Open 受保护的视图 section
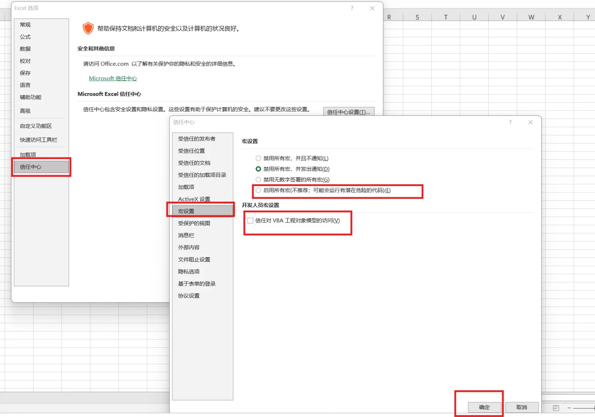The height and width of the screenshot is (417, 595). click(x=203, y=223)
